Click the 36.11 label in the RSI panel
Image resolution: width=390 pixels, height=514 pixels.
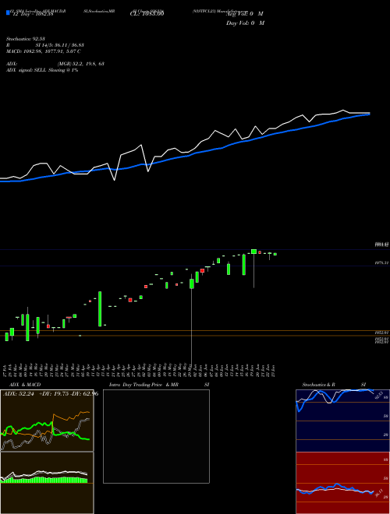[378, 493]
